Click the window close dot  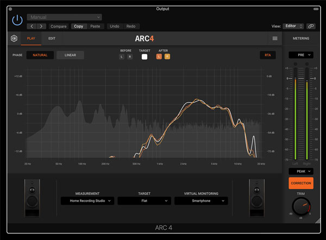(10, 9)
